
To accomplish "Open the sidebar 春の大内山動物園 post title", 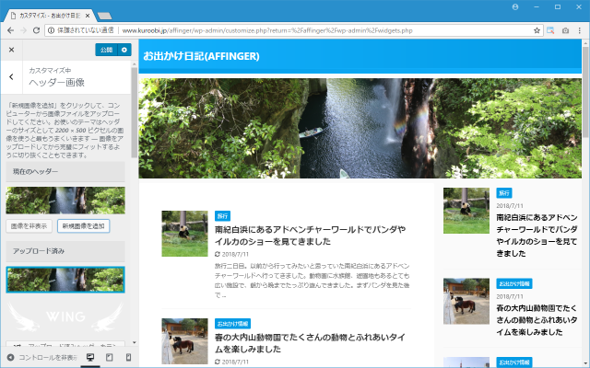I will [x=537, y=320].
